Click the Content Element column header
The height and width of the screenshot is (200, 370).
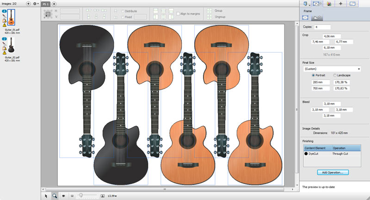click(x=318, y=148)
